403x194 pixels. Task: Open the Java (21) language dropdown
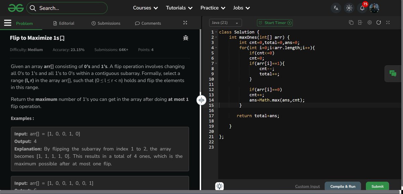click(x=225, y=22)
